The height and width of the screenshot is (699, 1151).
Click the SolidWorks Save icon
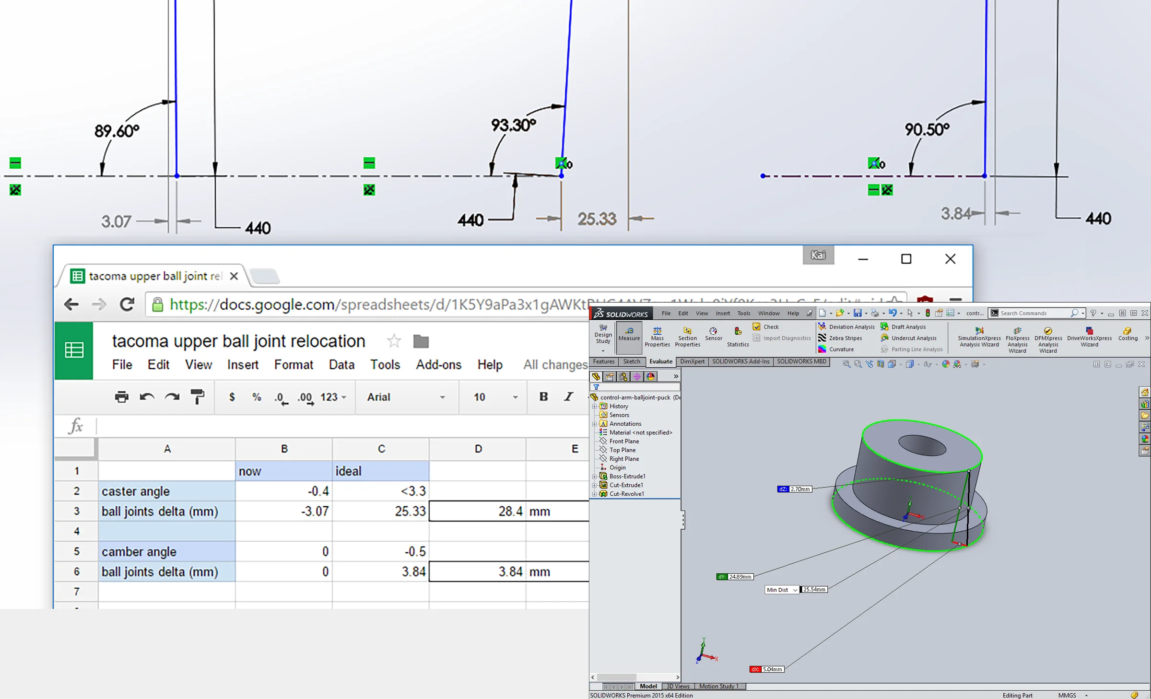857,313
